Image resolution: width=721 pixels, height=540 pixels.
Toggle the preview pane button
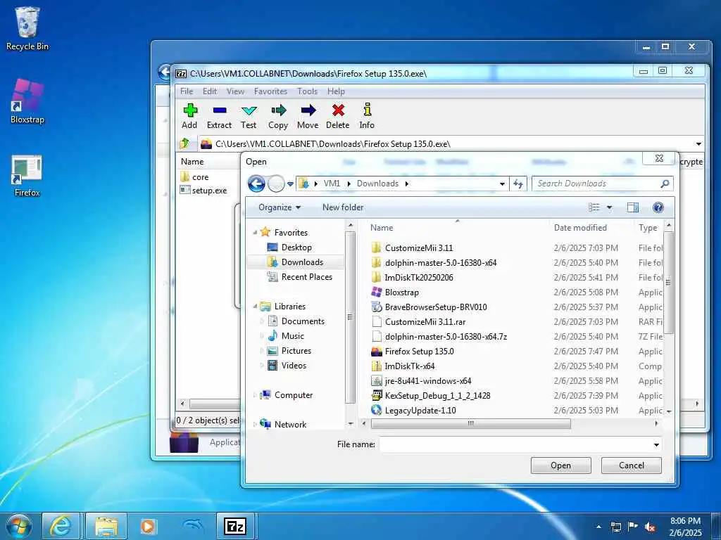(x=633, y=207)
